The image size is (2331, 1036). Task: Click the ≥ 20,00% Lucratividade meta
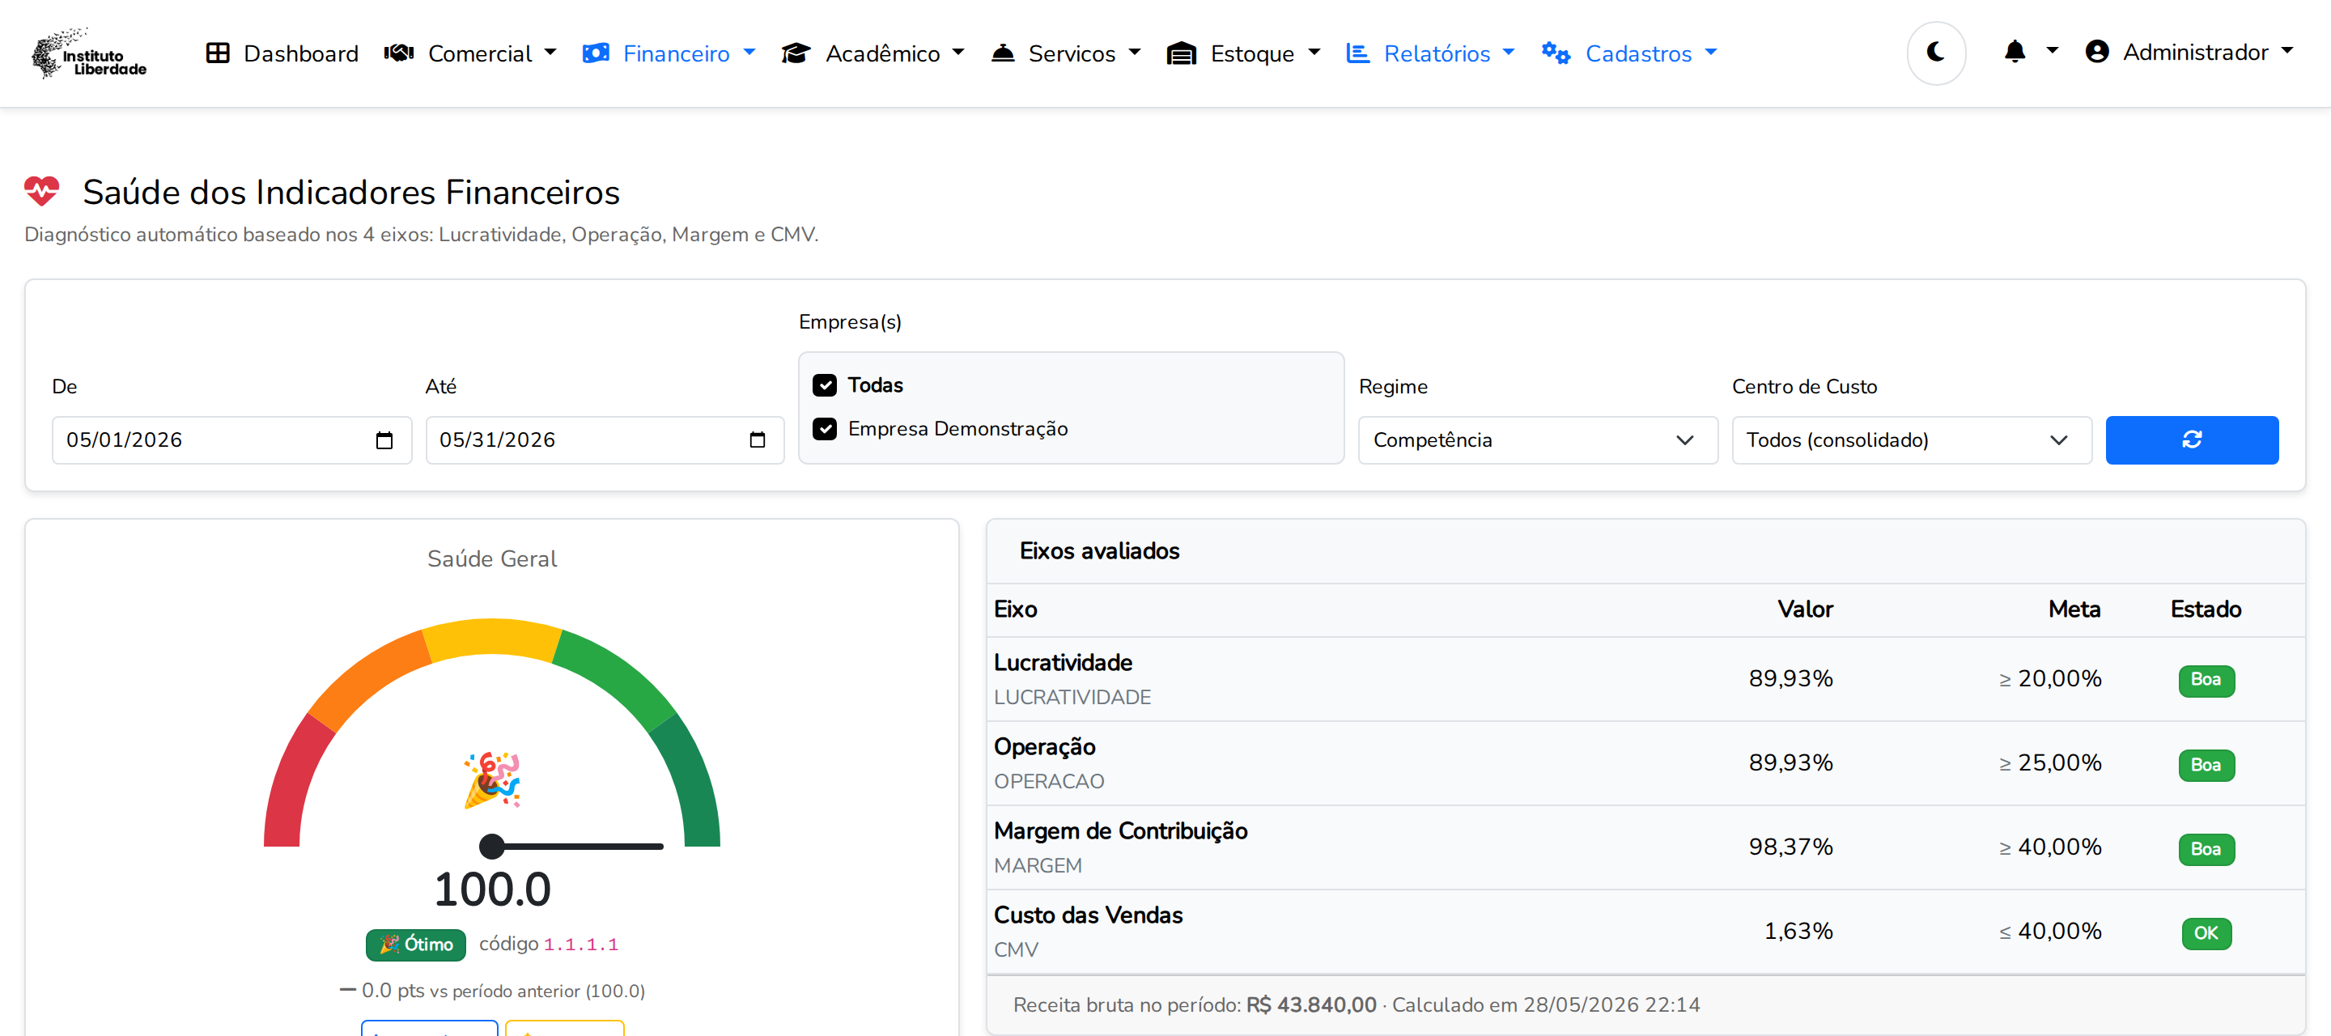click(2049, 678)
